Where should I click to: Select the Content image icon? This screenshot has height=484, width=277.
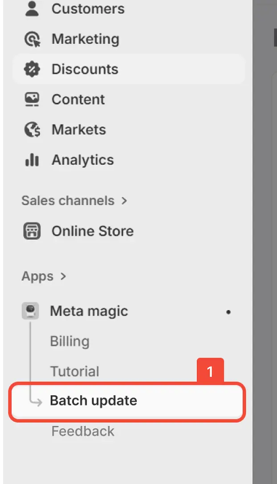(x=31, y=99)
